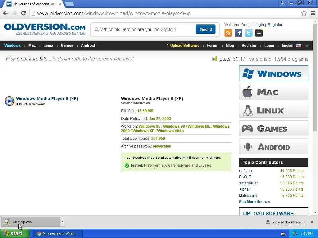Open the large Windows platform banner
The image size is (318, 238).
[274, 73]
